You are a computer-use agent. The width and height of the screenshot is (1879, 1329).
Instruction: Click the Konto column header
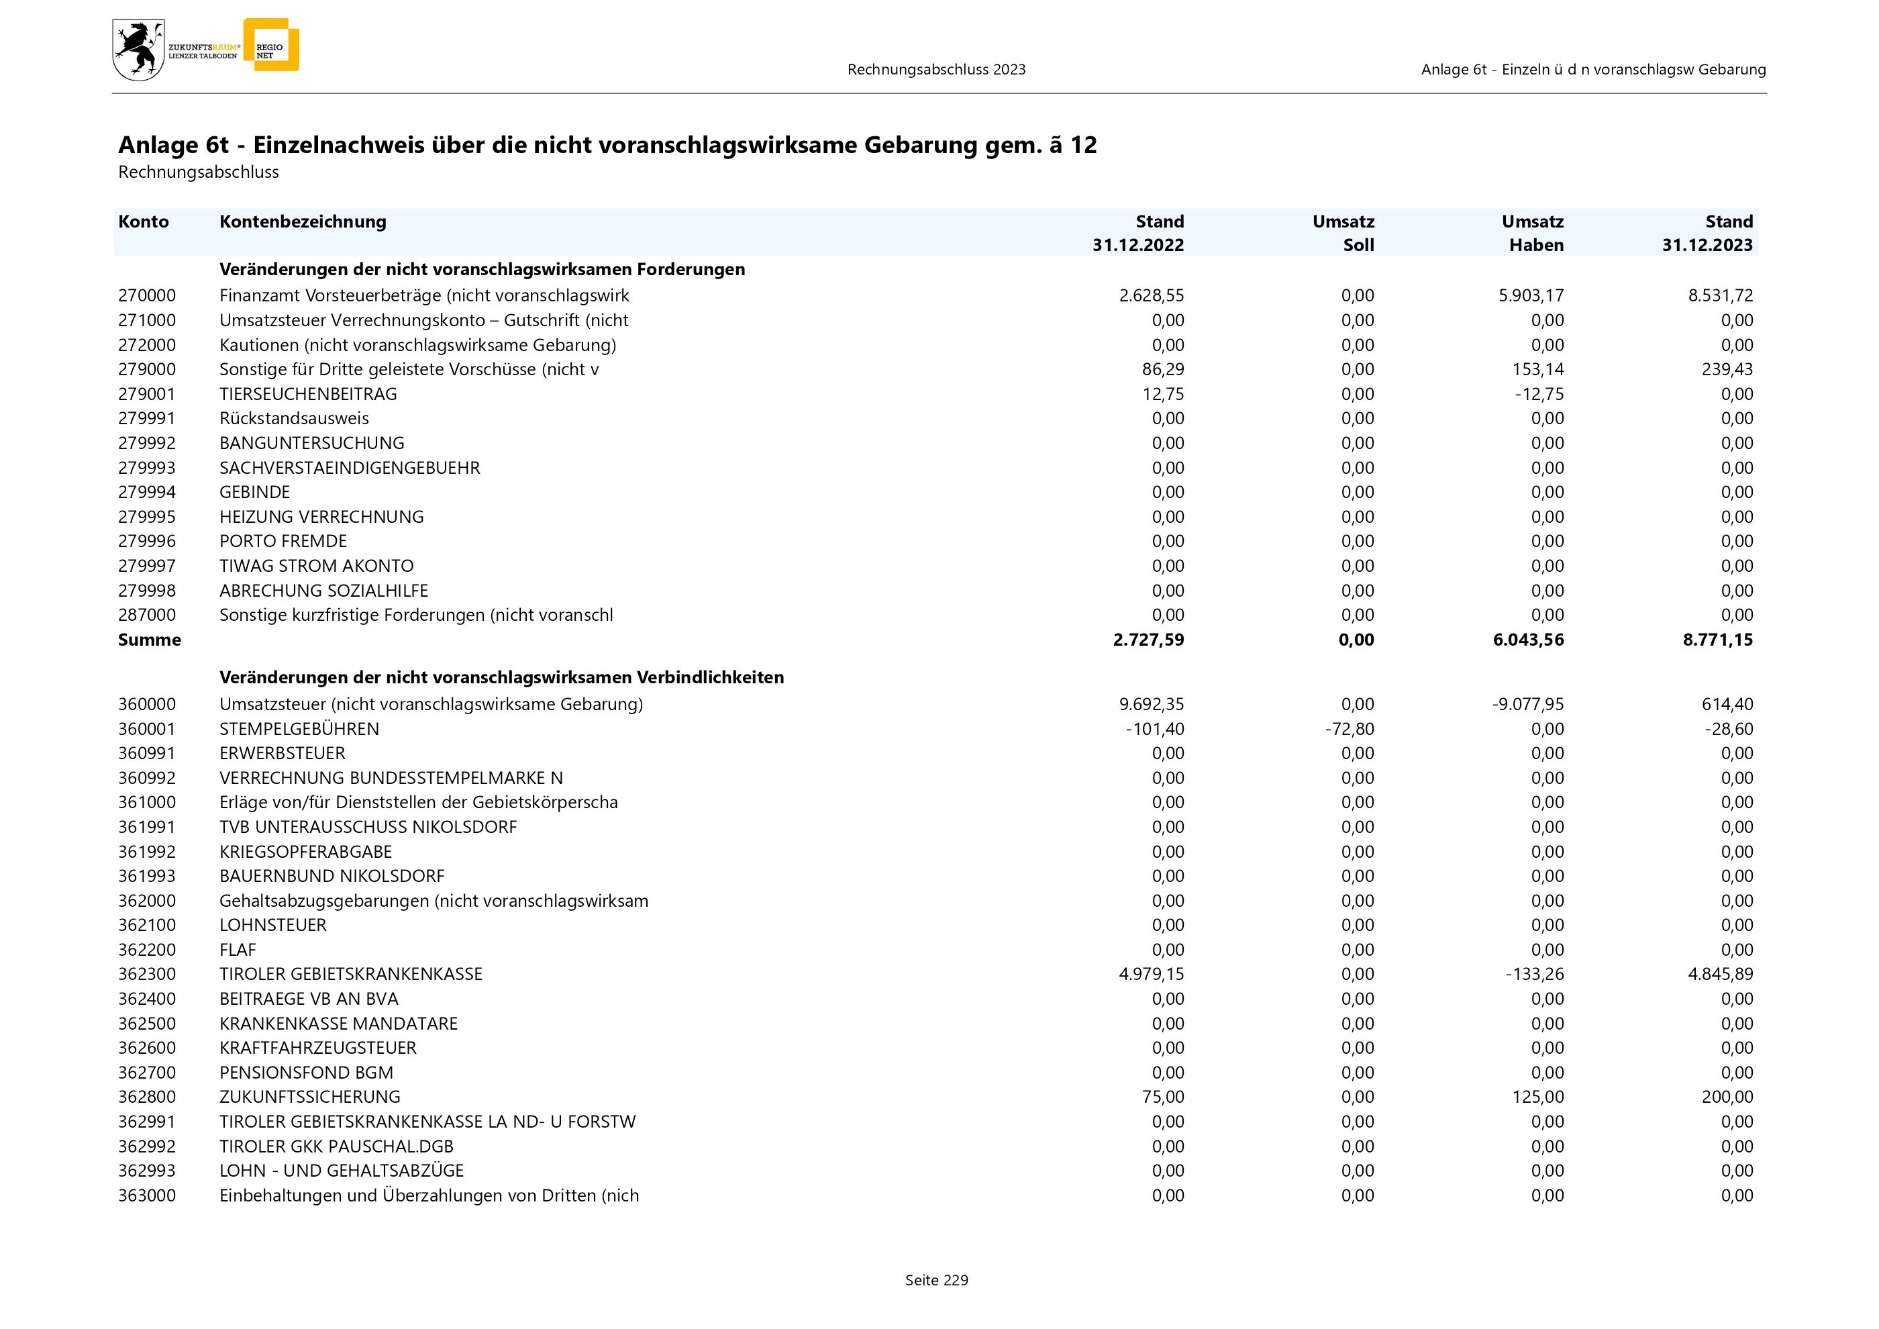coord(143,222)
